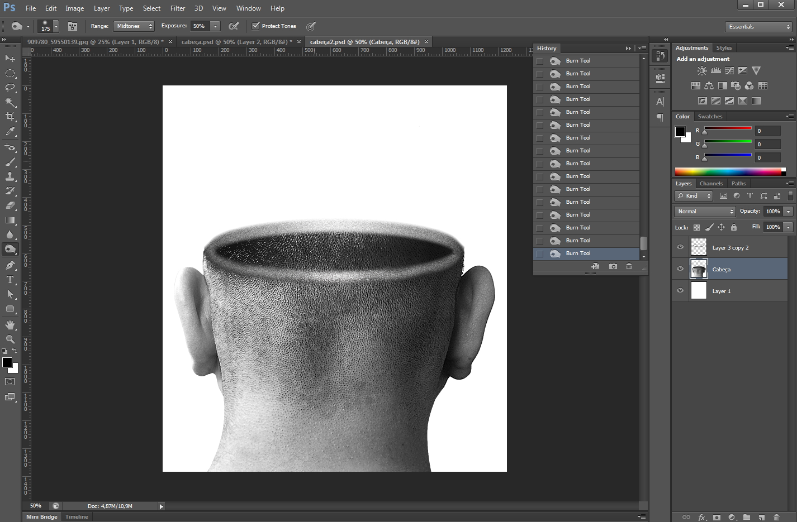Viewport: 797px width, 522px height.
Task: Create new snapshot in History panel
Action: tap(613, 266)
